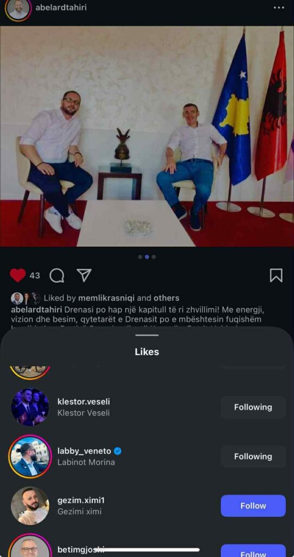The width and height of the screenshot is (294, 557).
Task: Open the three-dot post options menu
Action: [279, 8]
